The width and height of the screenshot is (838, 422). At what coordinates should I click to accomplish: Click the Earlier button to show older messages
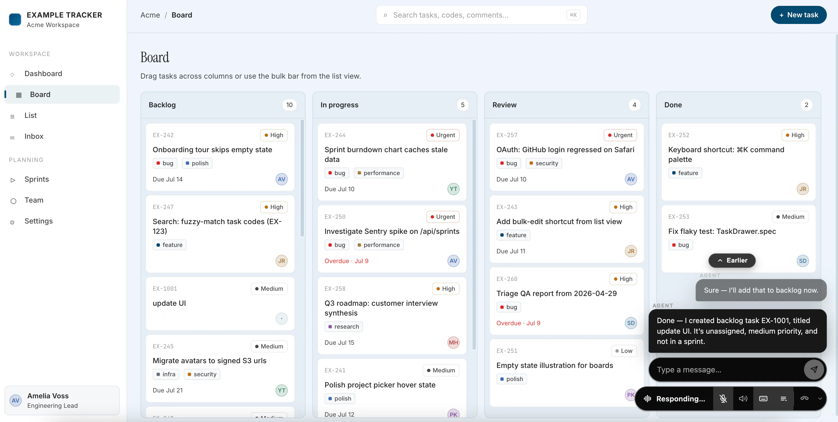[x=732, y=260]
